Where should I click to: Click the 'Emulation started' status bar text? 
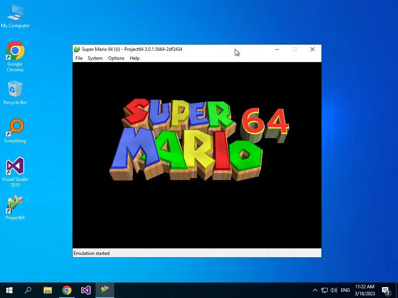pyautogui.click(x=91, y=253)
